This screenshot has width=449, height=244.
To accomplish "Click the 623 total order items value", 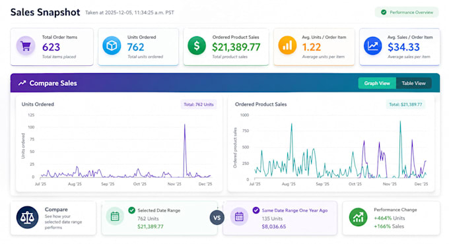I will 51,47.
